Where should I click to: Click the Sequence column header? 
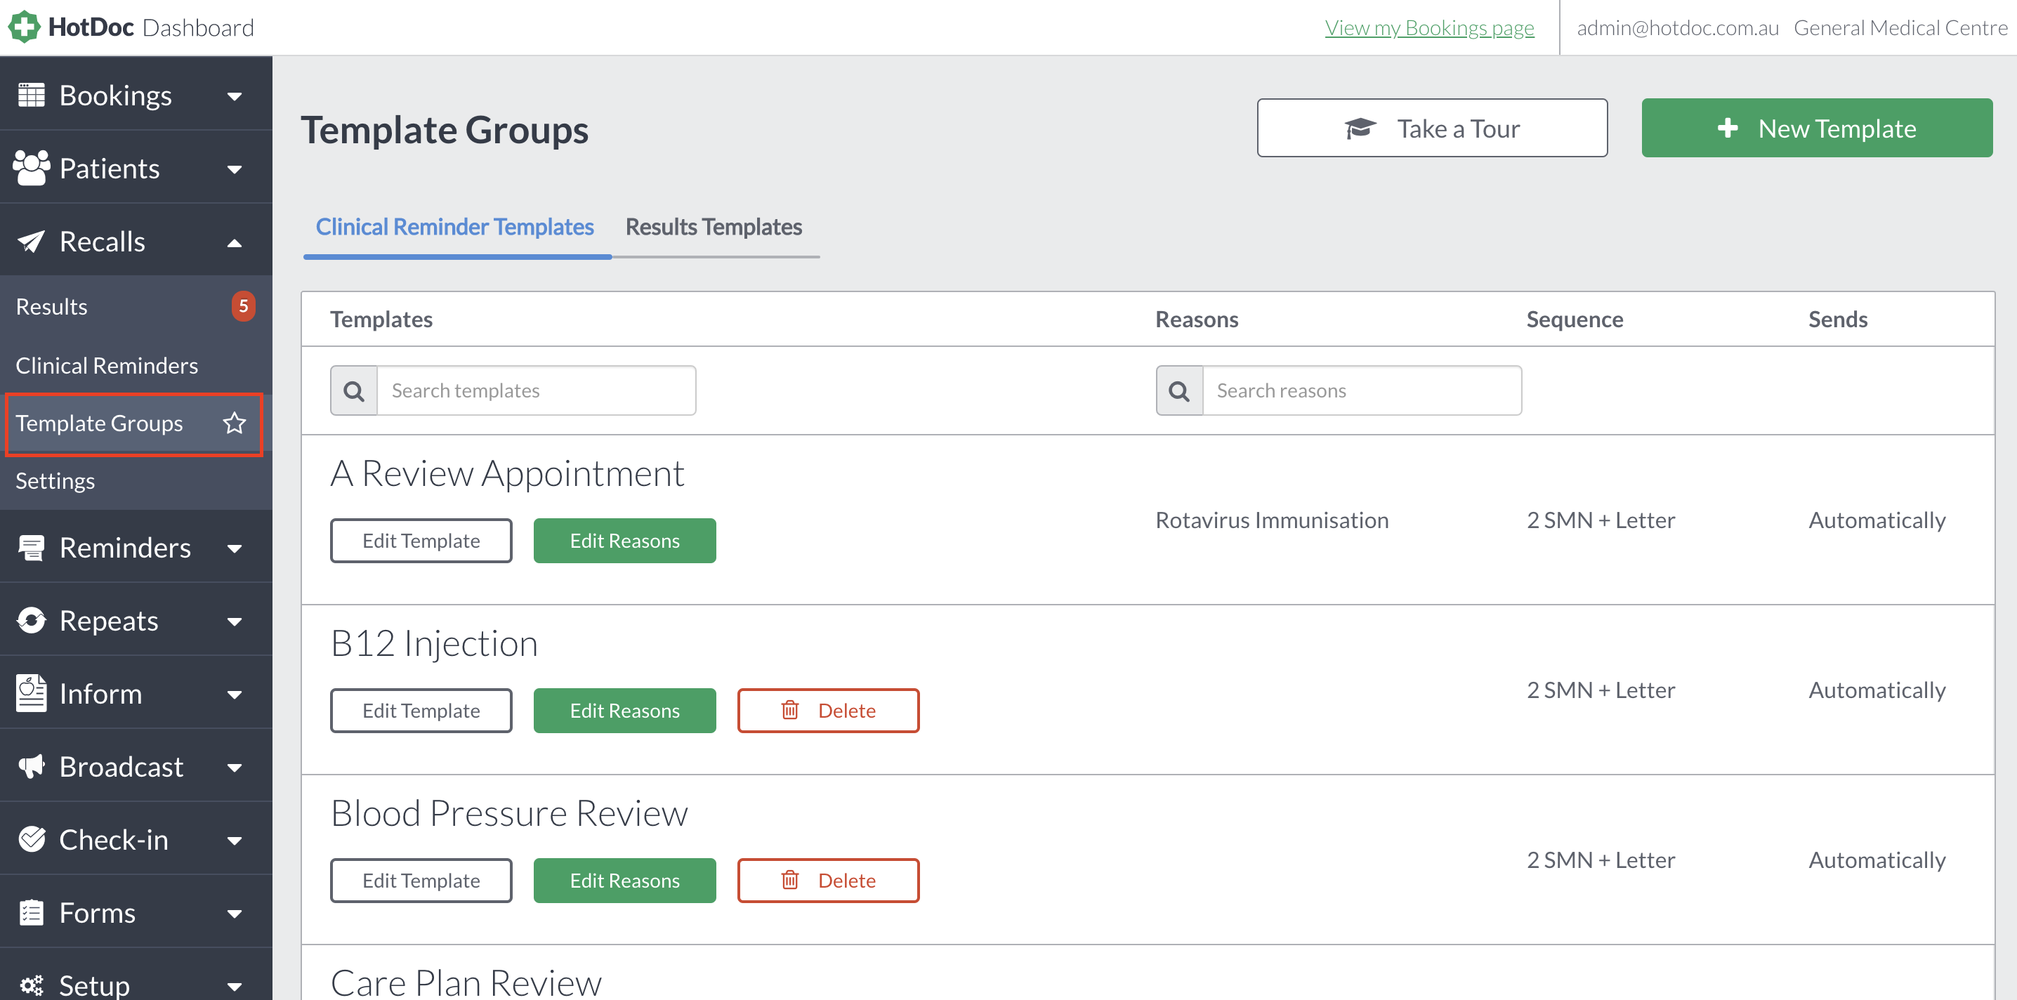coord(1575,320)
